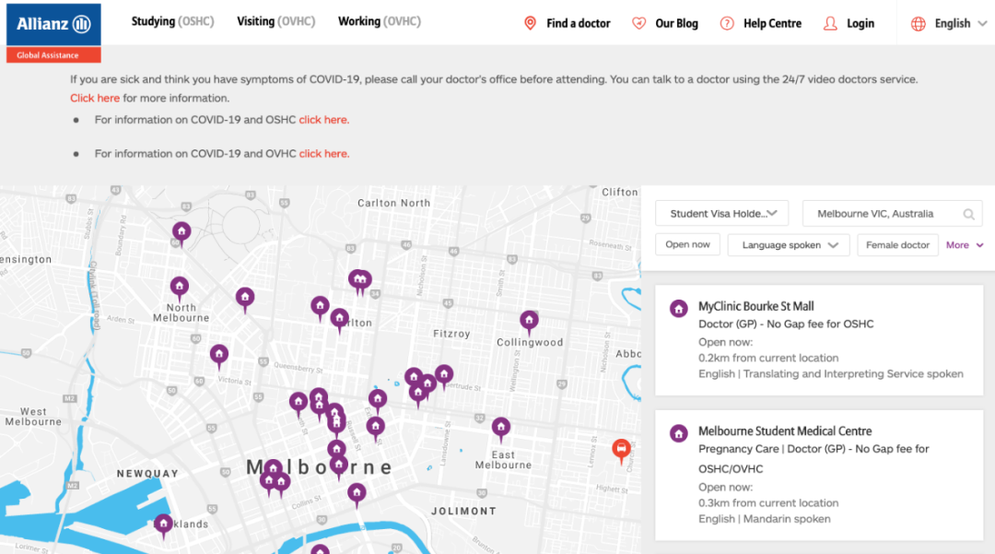Click '0.2km from current location' text
995x554 pixels.
click(768, 358)
